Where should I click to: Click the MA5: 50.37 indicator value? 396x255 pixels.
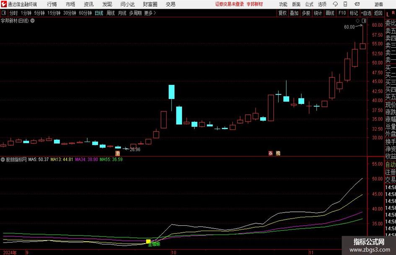[39, 159]
